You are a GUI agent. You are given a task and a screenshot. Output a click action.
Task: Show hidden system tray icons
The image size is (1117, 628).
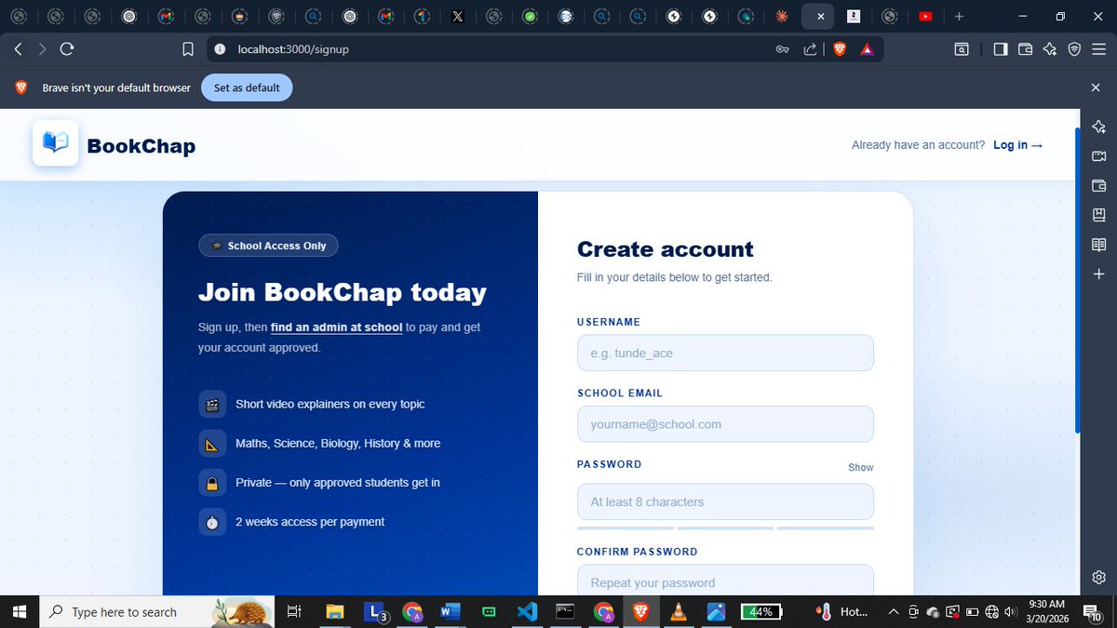click(x=894, y=611)
